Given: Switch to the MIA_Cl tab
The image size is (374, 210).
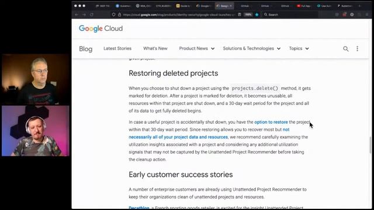Looking at the screenshot, I should (144, 6).
